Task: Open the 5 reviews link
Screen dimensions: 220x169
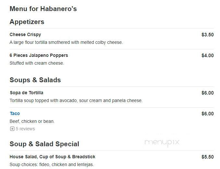Action: point(25,129)
